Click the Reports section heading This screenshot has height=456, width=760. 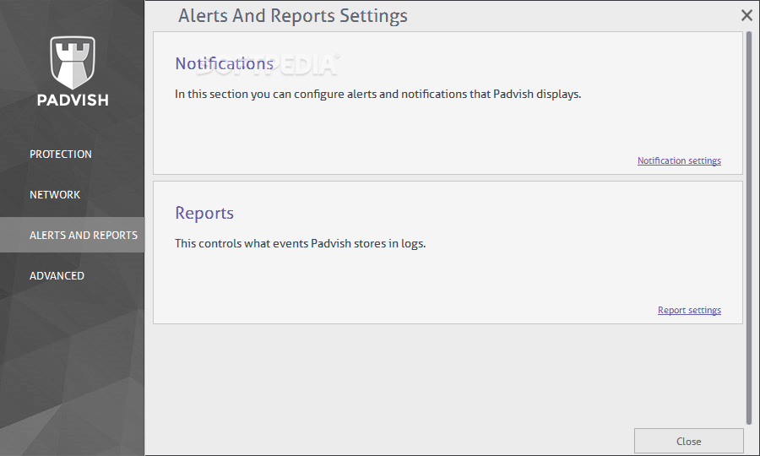pos(204,213)
